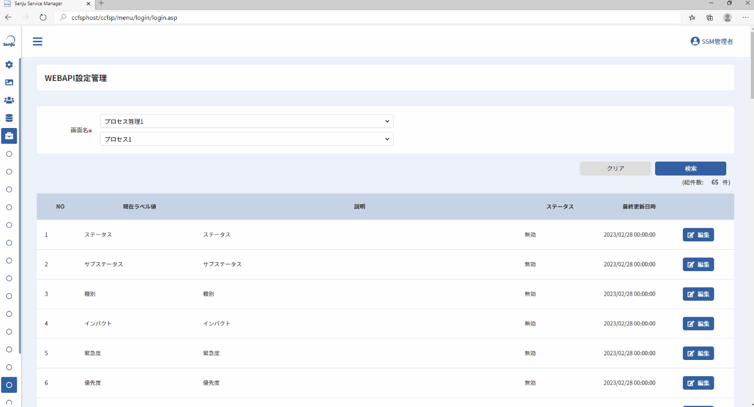
Task: Click the 現在ラベル値 column header
Action: coord(139,206)
